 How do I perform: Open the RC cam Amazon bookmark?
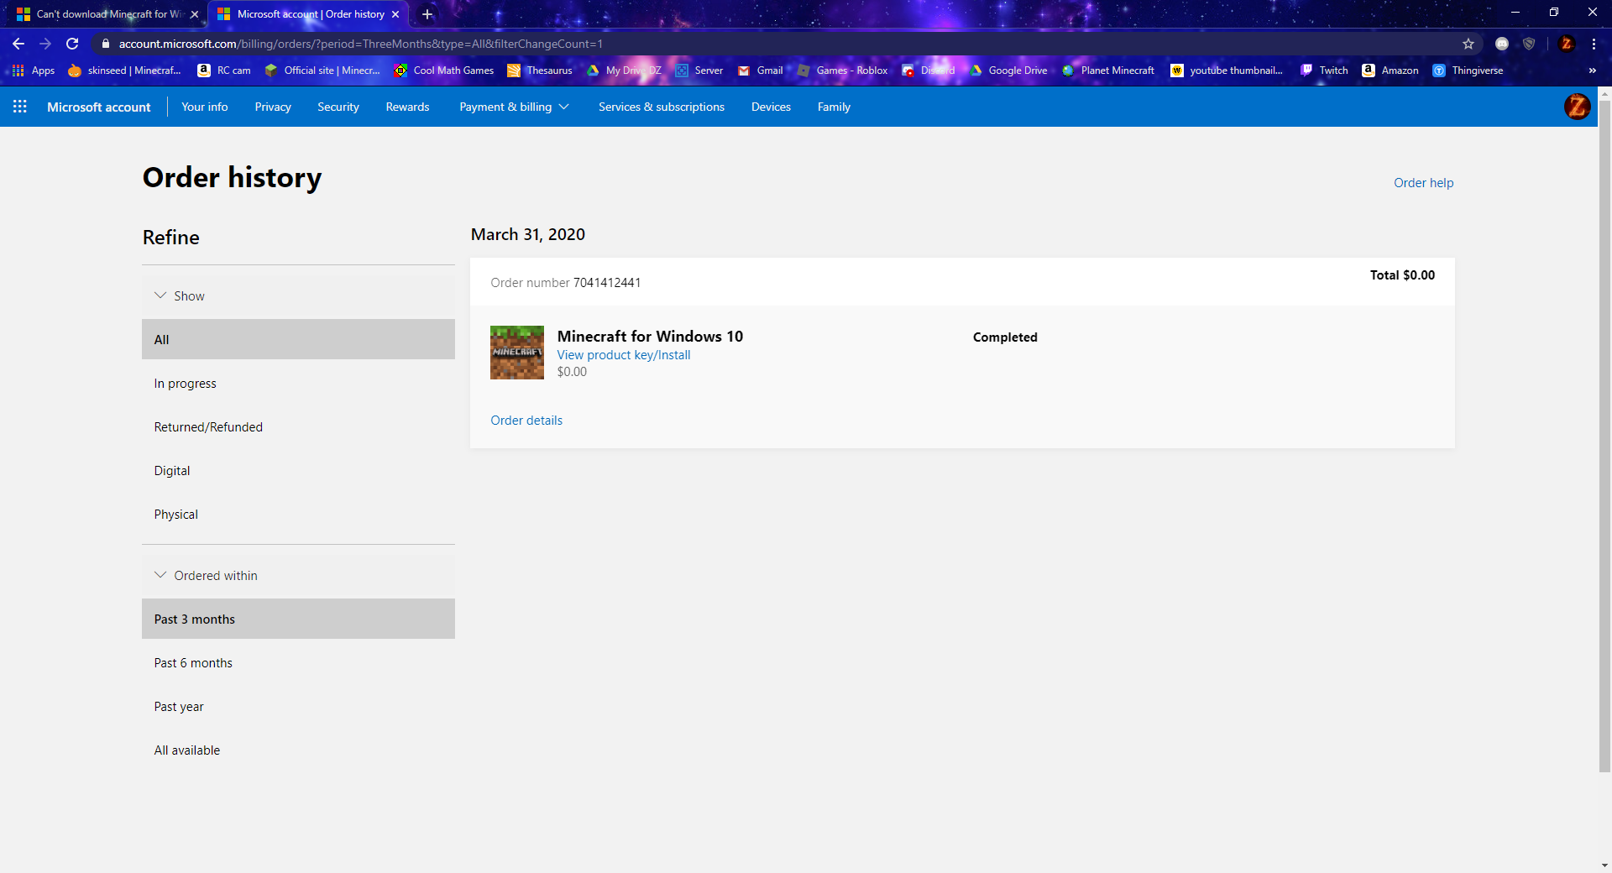tap(224, 71)
